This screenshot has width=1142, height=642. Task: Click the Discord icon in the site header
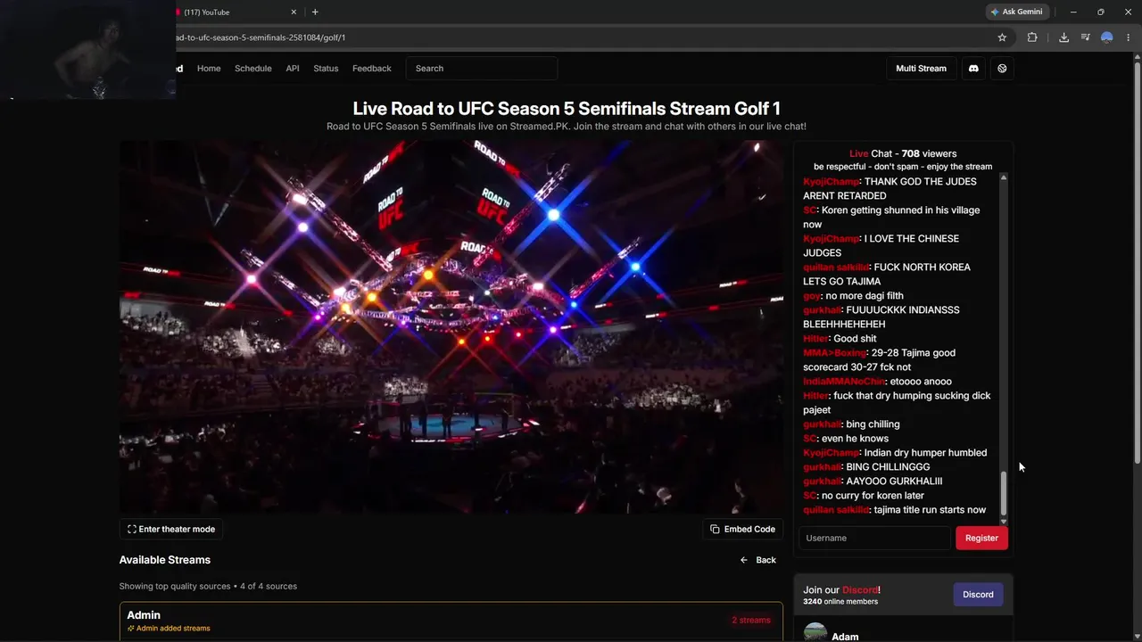click(973, 69)
